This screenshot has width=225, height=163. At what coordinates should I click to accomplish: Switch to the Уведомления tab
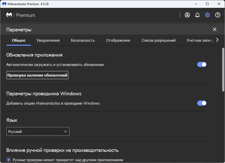click(x=48, y=40)
